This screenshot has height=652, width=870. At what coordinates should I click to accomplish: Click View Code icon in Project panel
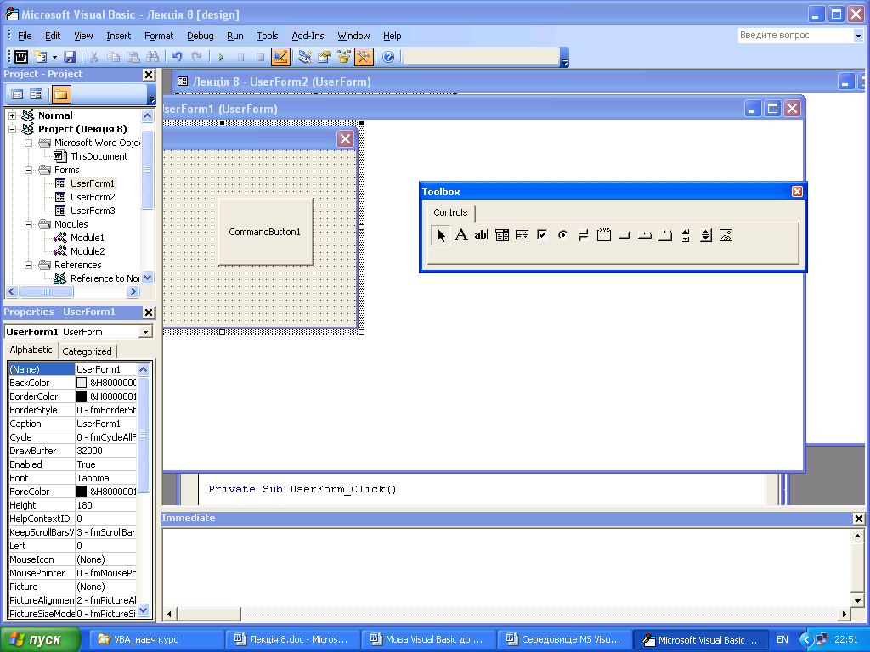click(17, 94)
